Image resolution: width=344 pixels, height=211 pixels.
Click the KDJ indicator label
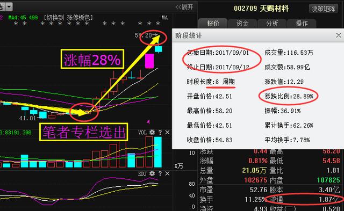pyautogui.click(x=142, y=174)
